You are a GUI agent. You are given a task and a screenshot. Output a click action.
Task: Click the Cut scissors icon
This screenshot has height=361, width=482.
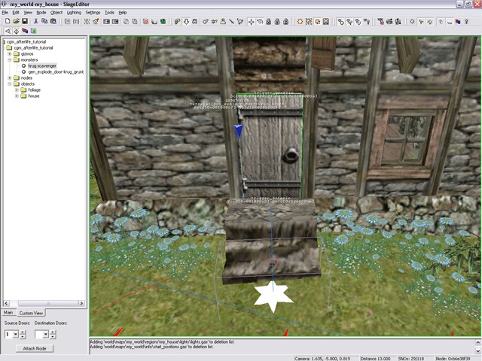click(x=35, y=21)
